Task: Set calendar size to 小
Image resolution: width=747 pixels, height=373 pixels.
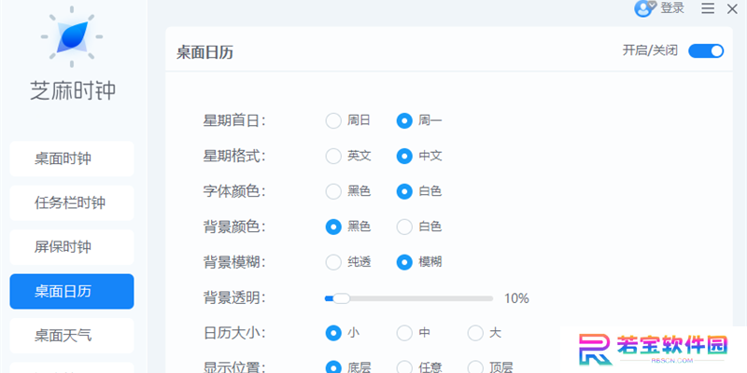Action: (x=333, y=333)
